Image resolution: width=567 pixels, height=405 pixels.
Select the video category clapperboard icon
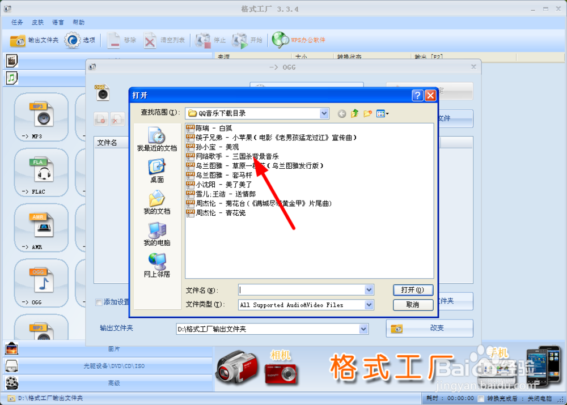(11, 61)
